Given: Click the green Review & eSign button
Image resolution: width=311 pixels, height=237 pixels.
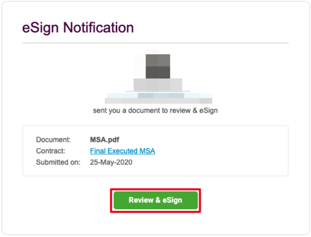Looking at the screenshot, I should (155, 200).
